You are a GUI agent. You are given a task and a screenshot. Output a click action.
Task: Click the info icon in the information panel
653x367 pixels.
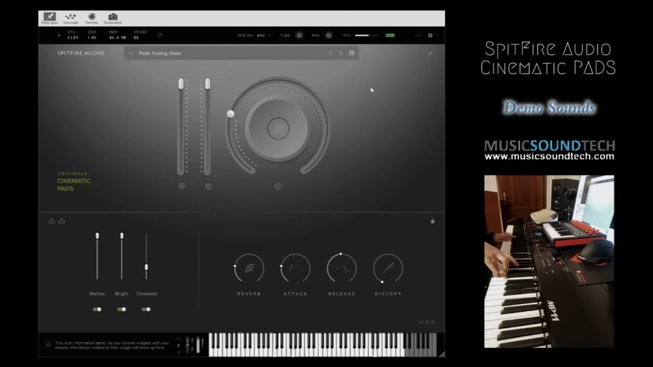(48, 344)
